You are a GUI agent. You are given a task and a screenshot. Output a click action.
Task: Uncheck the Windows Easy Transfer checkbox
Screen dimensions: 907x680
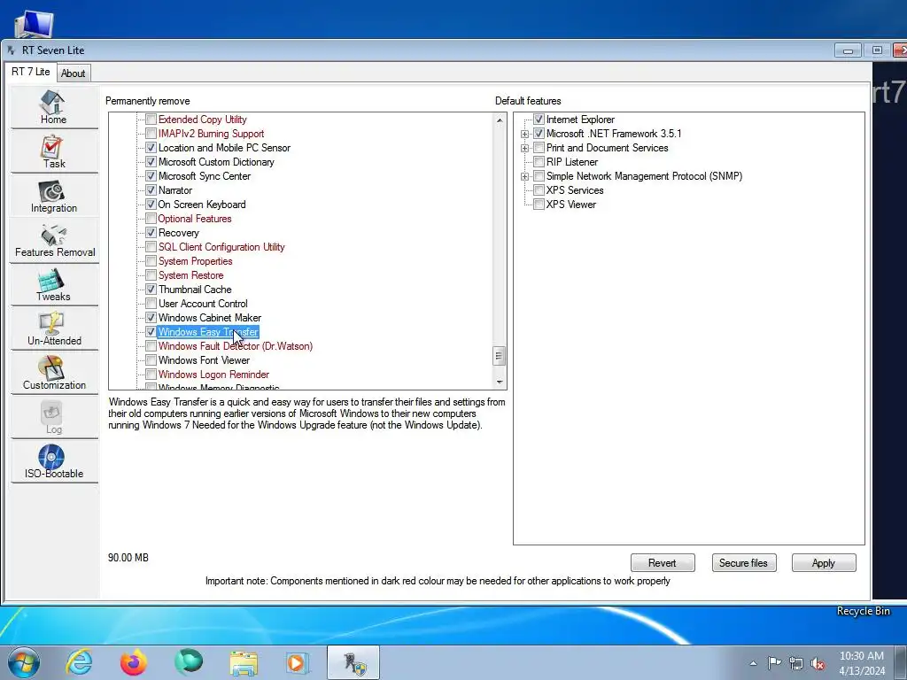click(x=151, y=332)
